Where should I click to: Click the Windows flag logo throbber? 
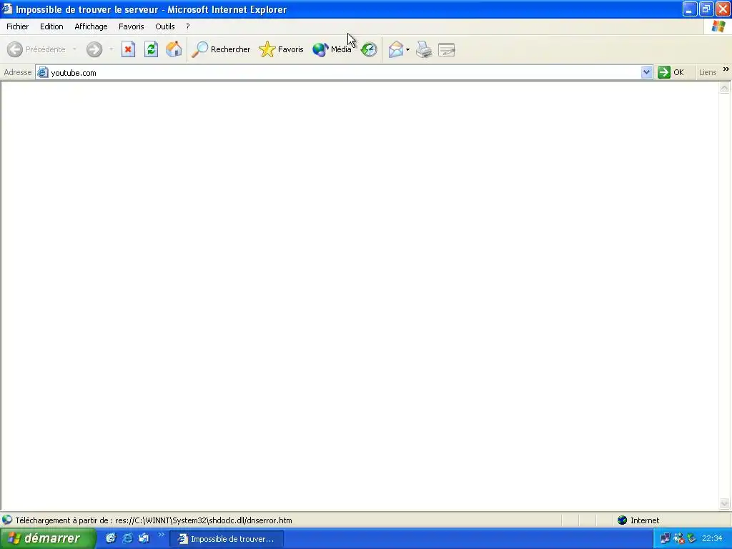(718, 26)
